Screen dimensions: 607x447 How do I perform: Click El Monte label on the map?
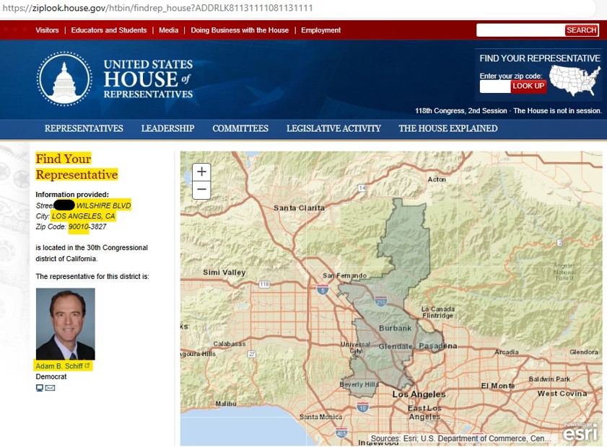(x=498, y=386)
